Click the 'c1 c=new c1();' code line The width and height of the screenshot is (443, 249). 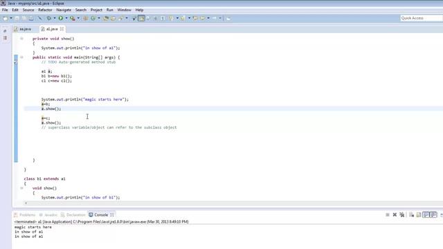pos(57,81)
